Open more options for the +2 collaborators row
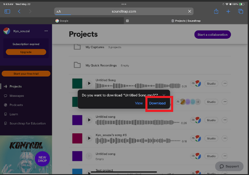Screen dimensions: 249x175 click(x=225, y=102)
